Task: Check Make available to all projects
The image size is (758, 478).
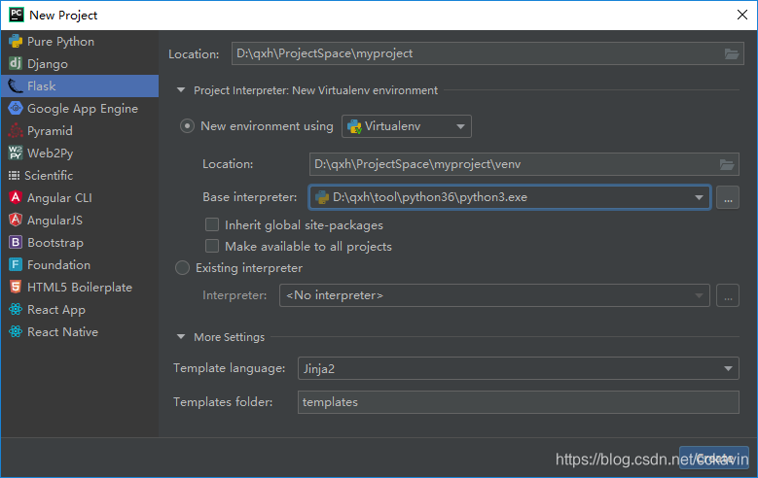Action: (212, 246)
